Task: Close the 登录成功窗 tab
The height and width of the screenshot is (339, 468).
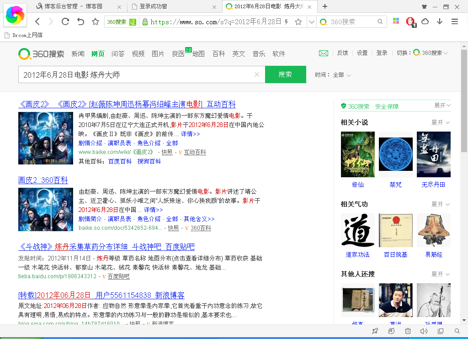Action: [x=214, y=7]
